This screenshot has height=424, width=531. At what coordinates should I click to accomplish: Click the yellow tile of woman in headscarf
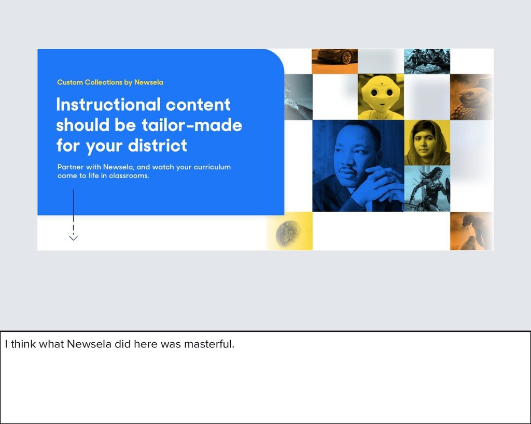click(427, 143)
